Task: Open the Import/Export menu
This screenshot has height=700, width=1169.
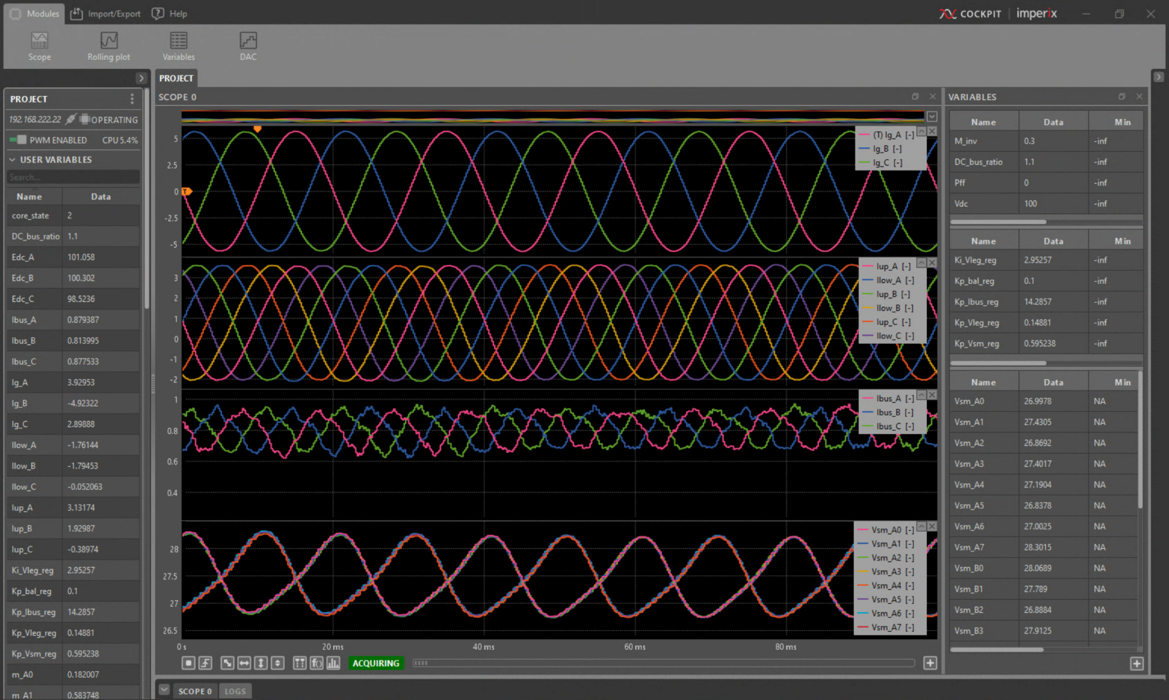Action: pyautogui.click(x=105, y=13)
